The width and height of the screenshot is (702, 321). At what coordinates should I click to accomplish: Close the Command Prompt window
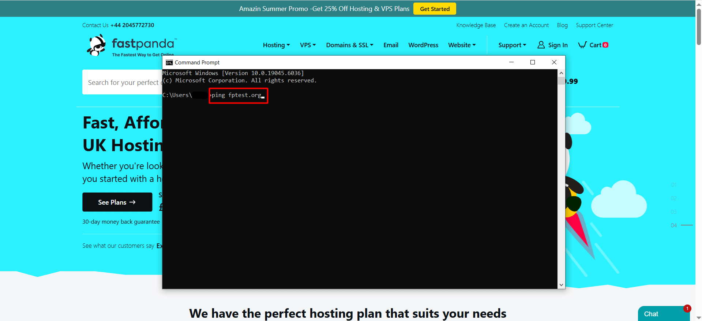[554, 62]
